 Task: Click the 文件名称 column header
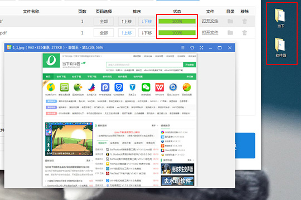click(x=31, y=12)
